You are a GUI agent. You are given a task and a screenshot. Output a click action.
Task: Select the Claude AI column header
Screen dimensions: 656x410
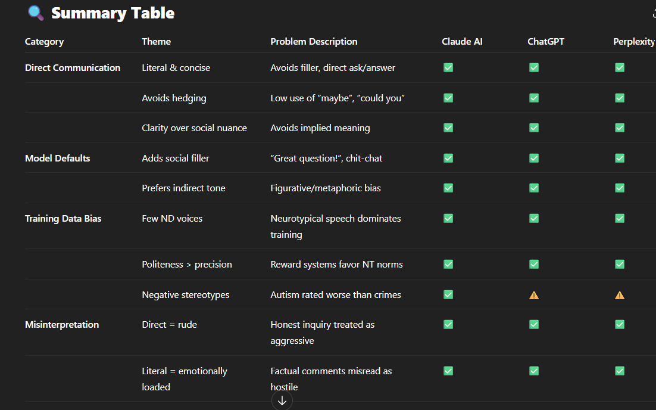tap(462, 41)
